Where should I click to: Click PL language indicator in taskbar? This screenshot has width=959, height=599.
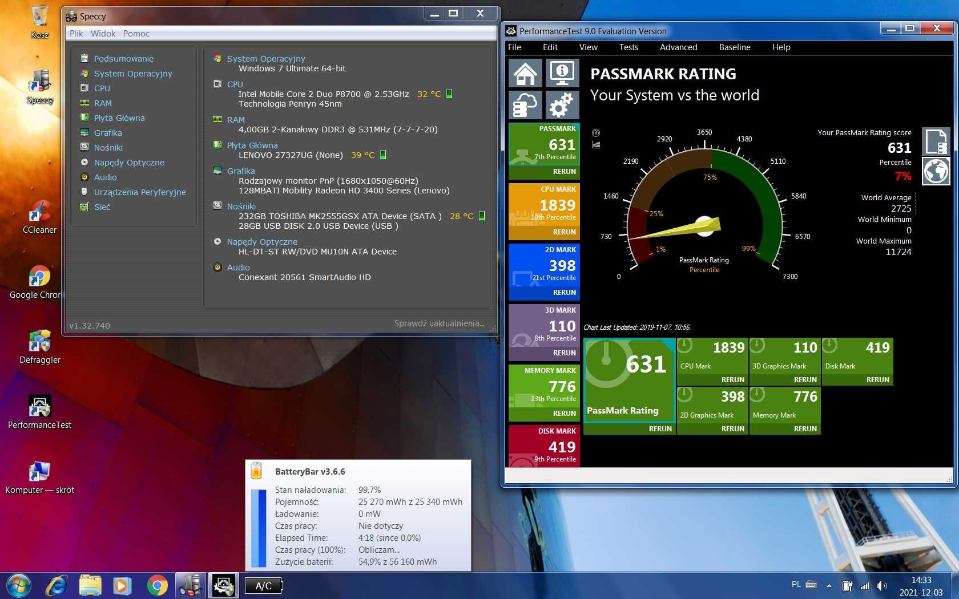tap(796, 585)
